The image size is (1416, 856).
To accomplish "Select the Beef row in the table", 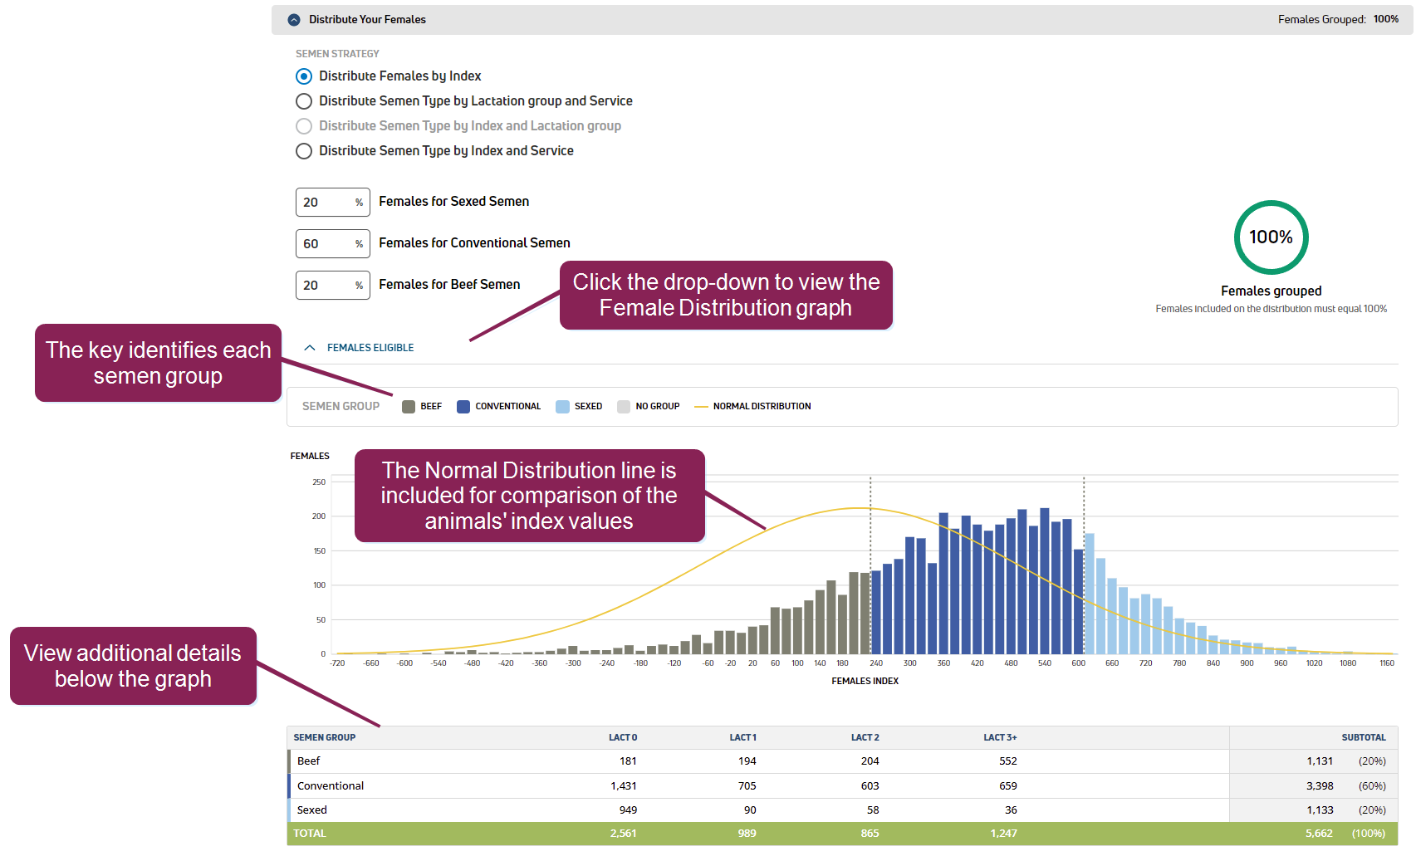I will pyautogui.click(x=309, y=761).
